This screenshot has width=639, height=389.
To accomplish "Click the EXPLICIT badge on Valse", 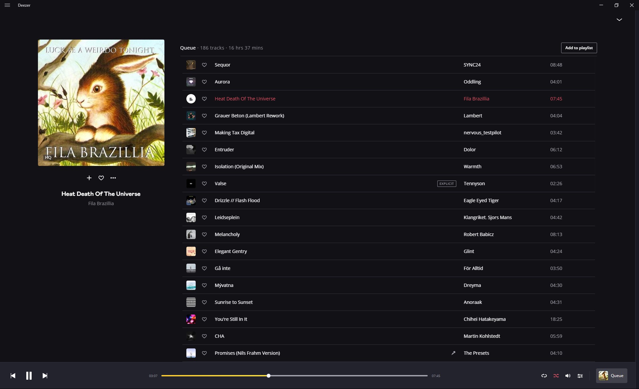I will pyautogui.click(x=447, y=184).
